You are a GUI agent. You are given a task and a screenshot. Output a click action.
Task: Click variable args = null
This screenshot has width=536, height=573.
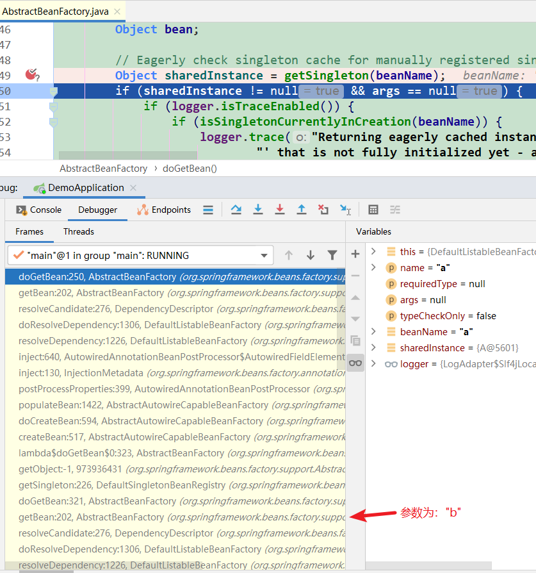pos(423,300)
